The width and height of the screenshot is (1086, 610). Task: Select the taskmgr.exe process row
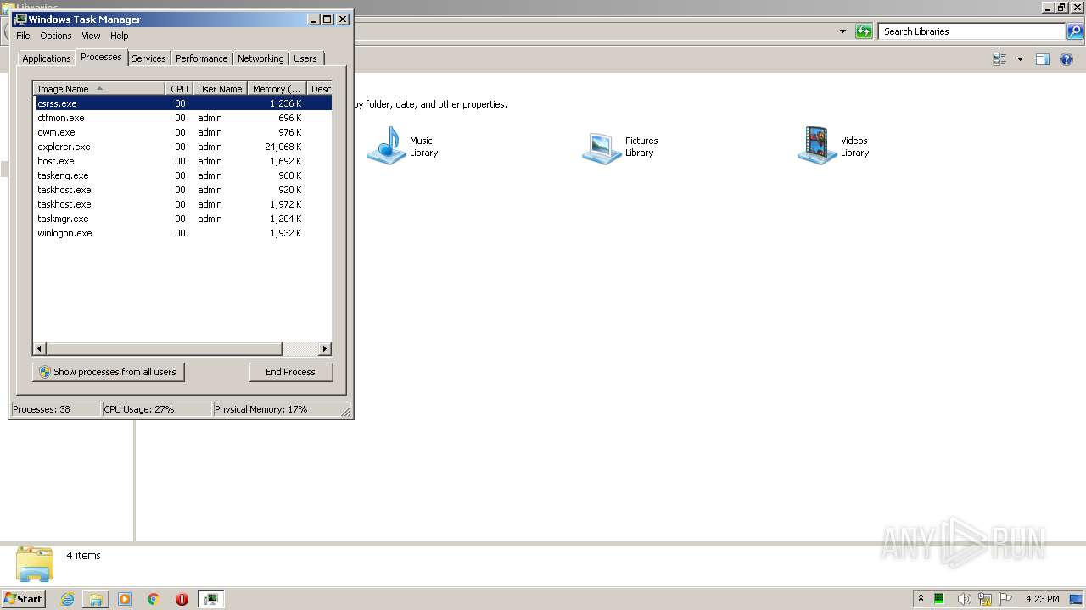[182, 219]
